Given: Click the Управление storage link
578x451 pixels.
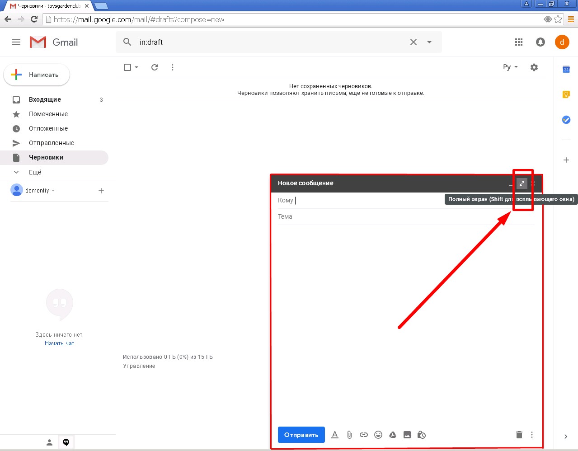Looking at the screenshot, I should (x=139, y=366).
